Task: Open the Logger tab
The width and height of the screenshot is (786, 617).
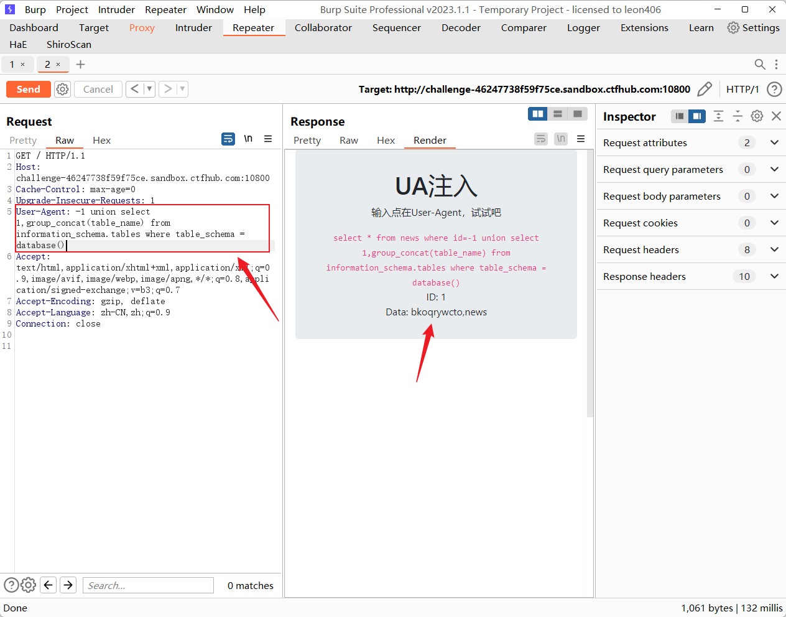Action: (x=583, y=27)
